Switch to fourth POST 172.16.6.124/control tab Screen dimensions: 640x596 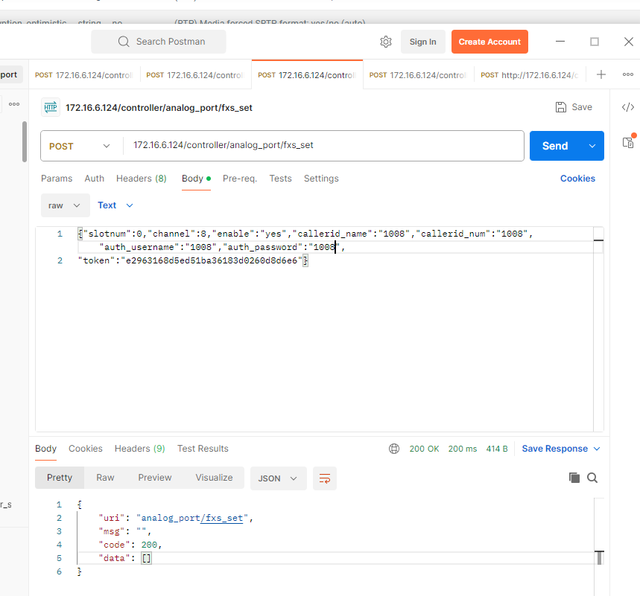419,75
